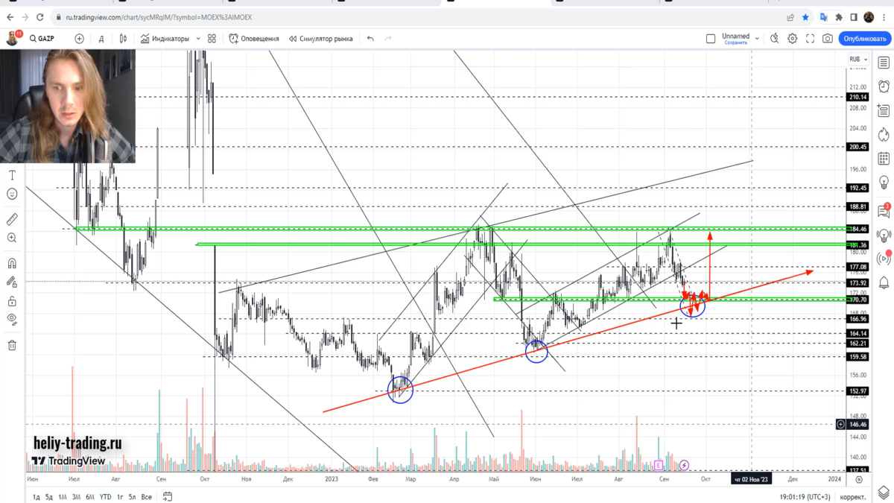This screenshot has height=503, width=894.
Task: Open the calendar panel icon
Action: click(x=884, y=159)
